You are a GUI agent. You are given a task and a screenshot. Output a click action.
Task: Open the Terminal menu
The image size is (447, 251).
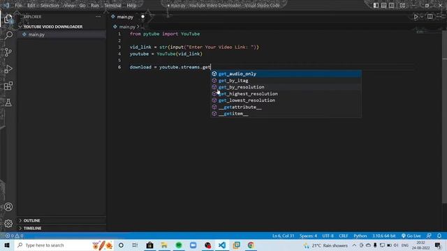(112, 6)
